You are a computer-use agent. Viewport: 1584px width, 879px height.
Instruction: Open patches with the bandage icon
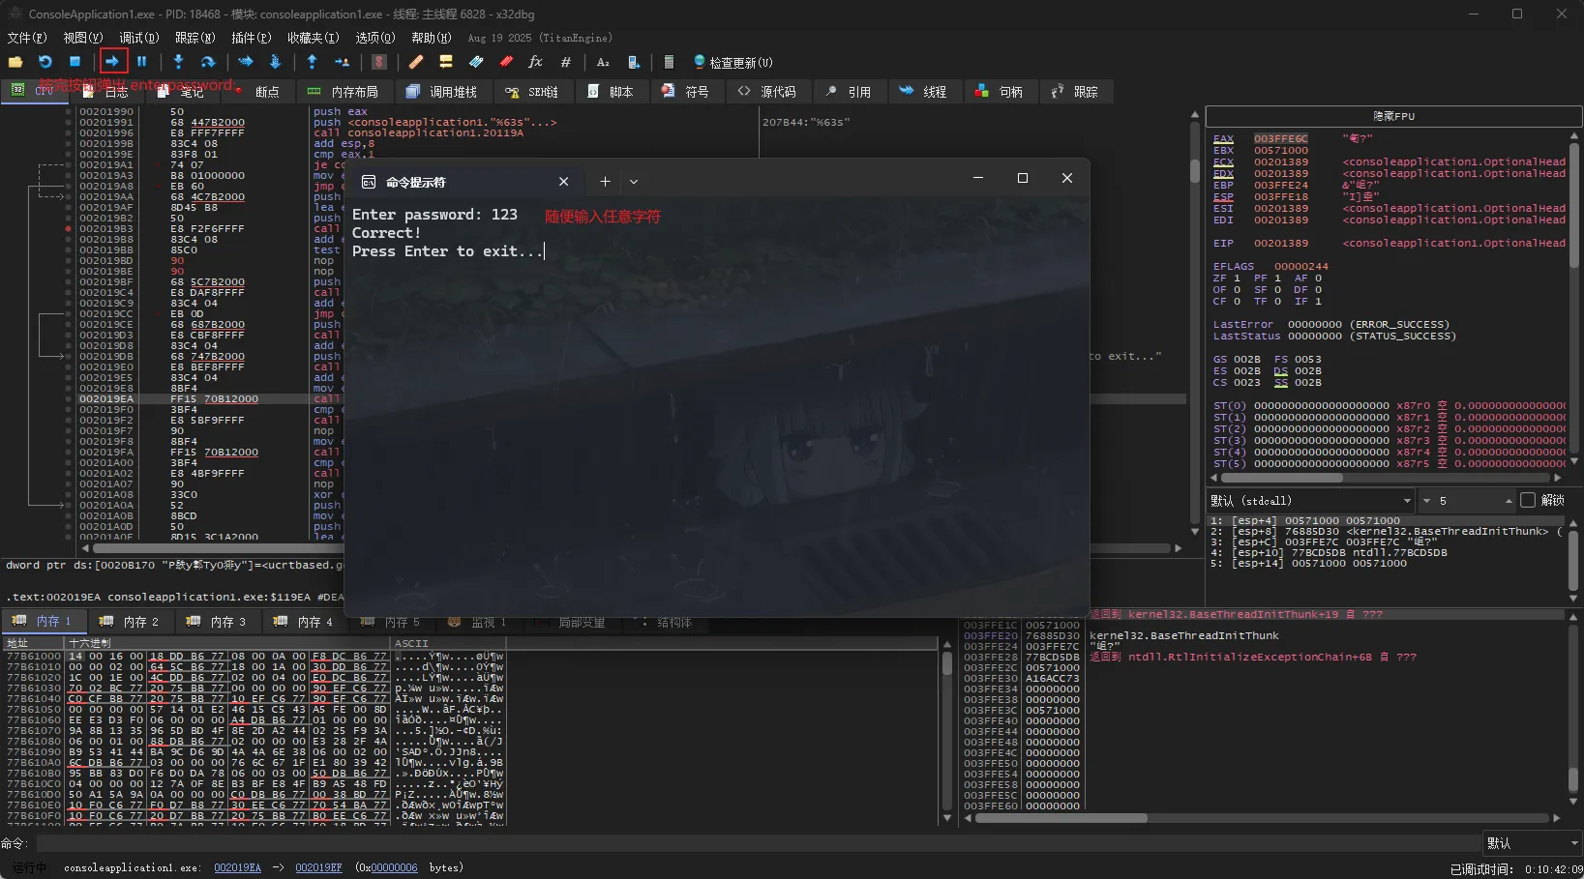click(416, 62)
